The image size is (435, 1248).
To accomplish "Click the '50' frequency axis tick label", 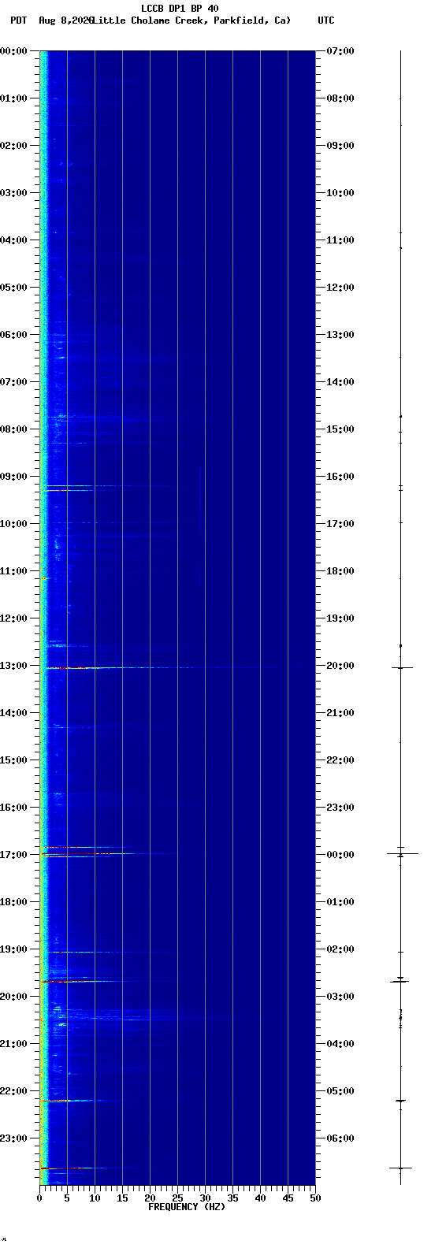I will click(x=315, y=1198).
